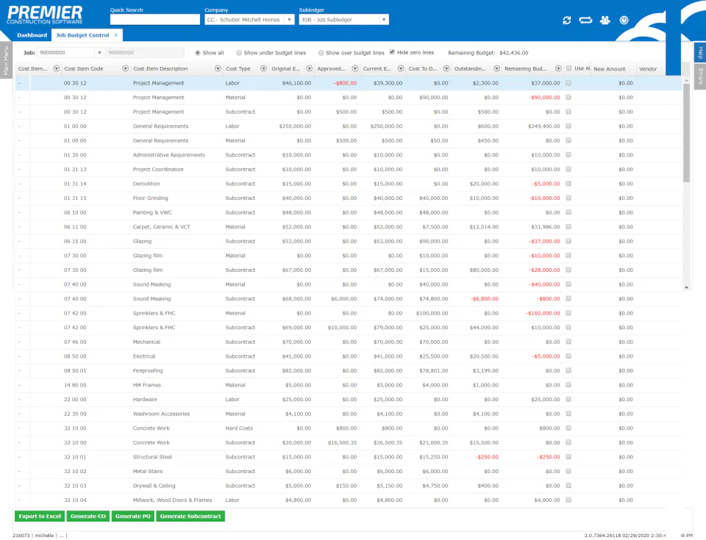Open the link/loop icon in the header
The image size is (706, 540).
[x=585, y=20]
